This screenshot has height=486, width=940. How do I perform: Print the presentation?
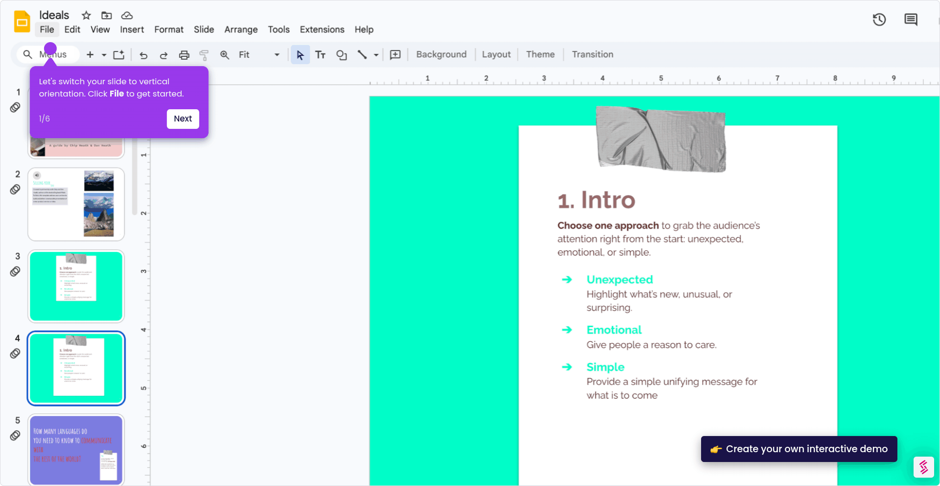(x=184, y=55)
